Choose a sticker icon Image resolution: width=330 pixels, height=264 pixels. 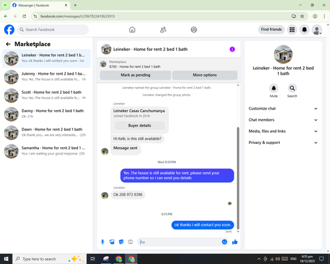pos(121,242)
